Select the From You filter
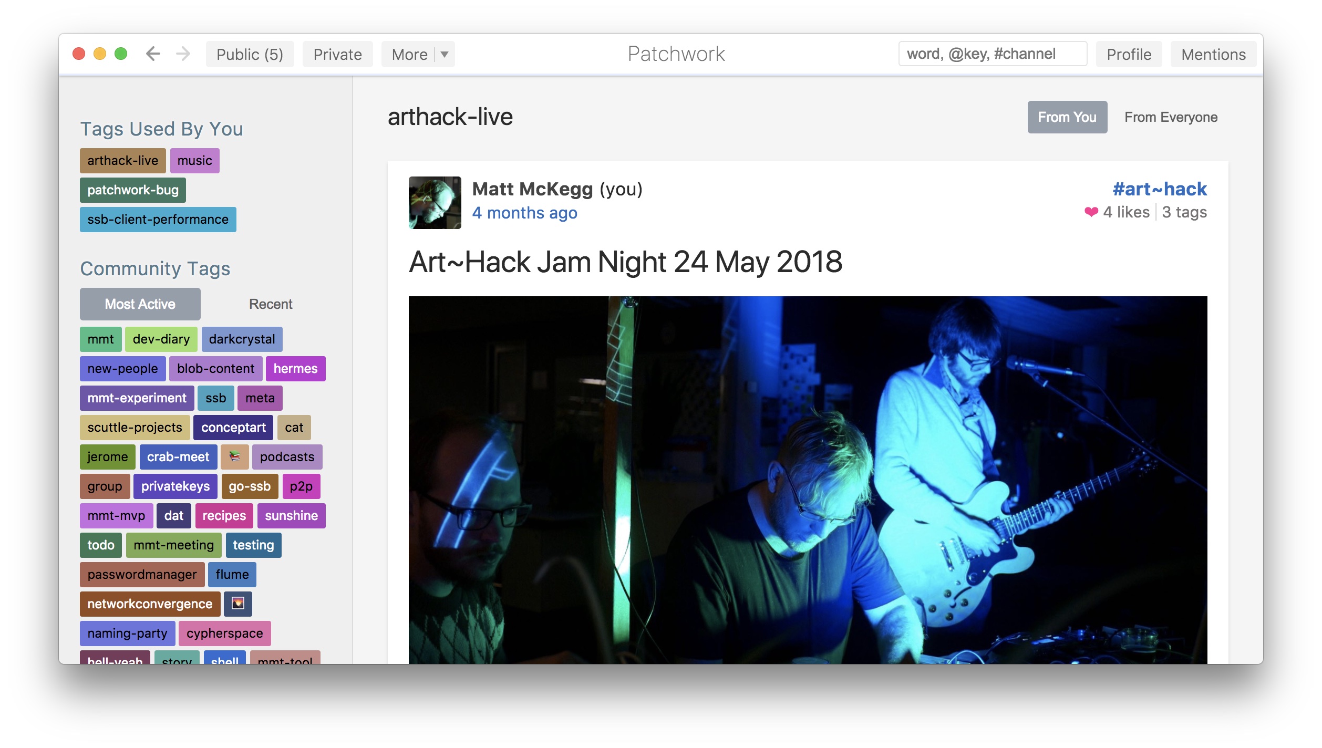The height and width of the screenshot is (748, 1322). tap(1067, 117)
